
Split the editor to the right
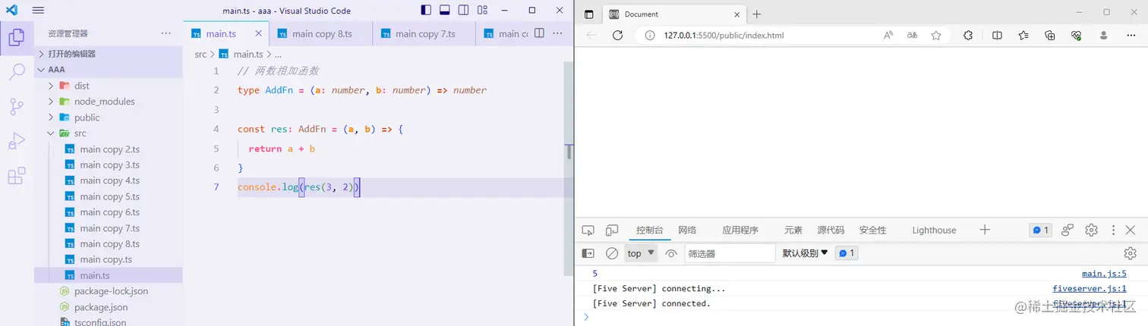coord(539,33)
